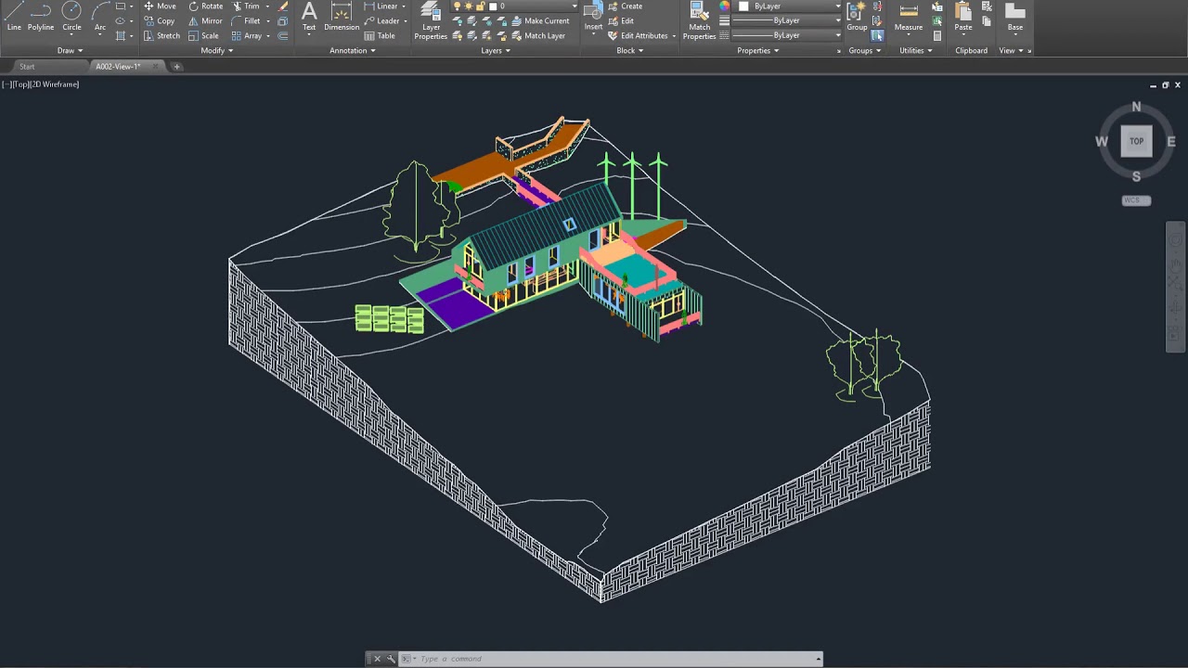Click the Scale tool
The height and width of the screenshot is (668, 1188).
point(203,35)
